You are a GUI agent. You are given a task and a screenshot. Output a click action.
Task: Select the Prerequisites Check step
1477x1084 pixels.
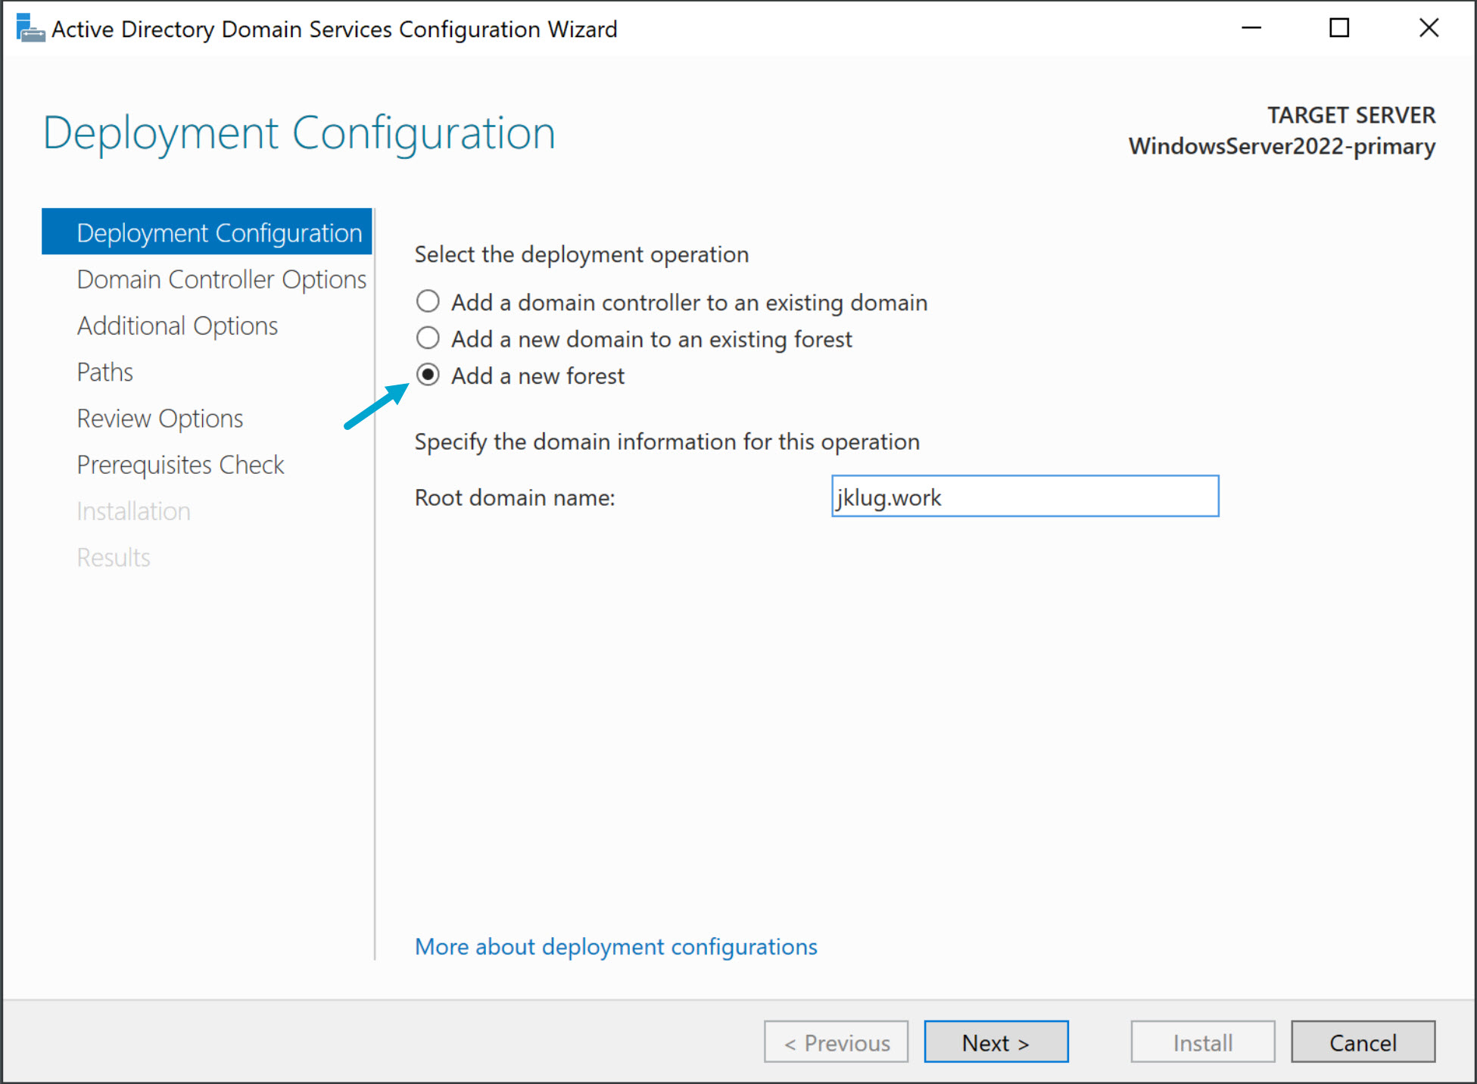180,464
